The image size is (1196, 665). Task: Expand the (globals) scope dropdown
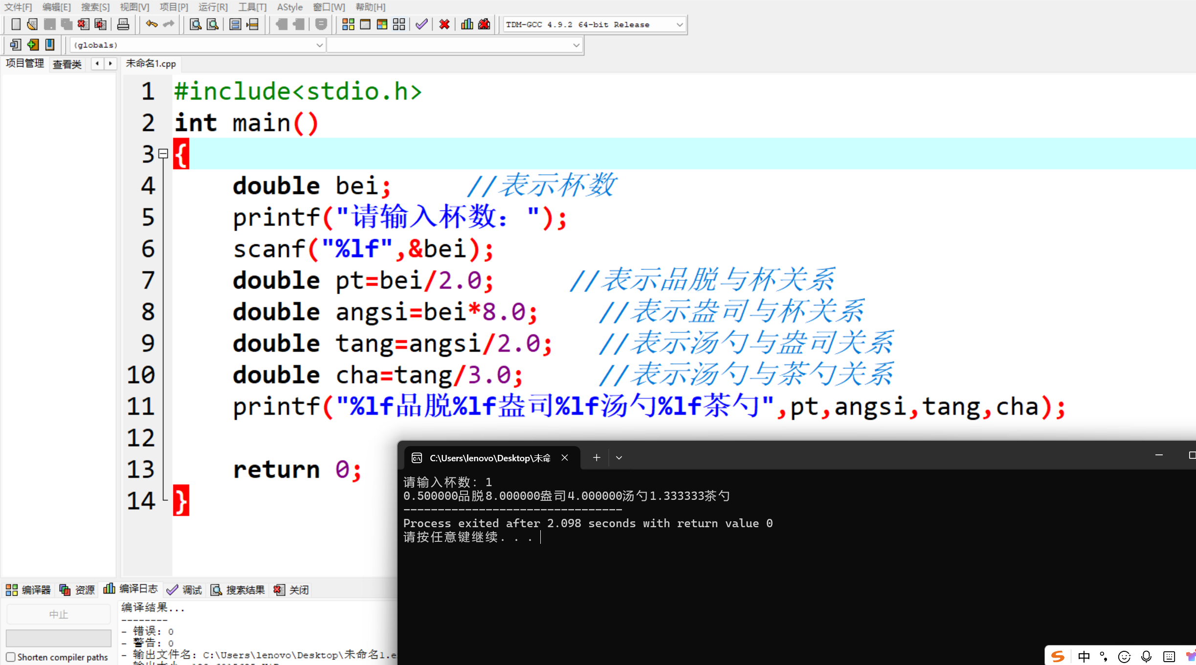319,45
